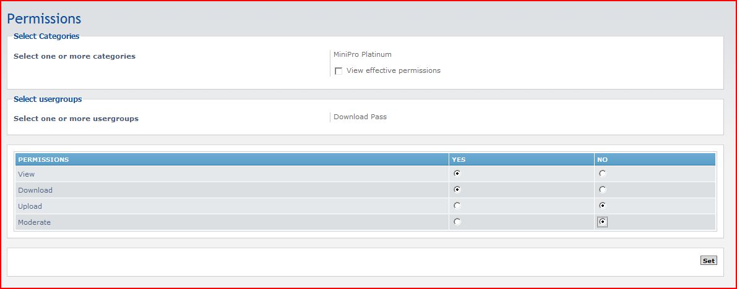This screenshot has height=289, width=737.
Task: Enable the View effective permissions checkbox
Action: coord(338,71)
